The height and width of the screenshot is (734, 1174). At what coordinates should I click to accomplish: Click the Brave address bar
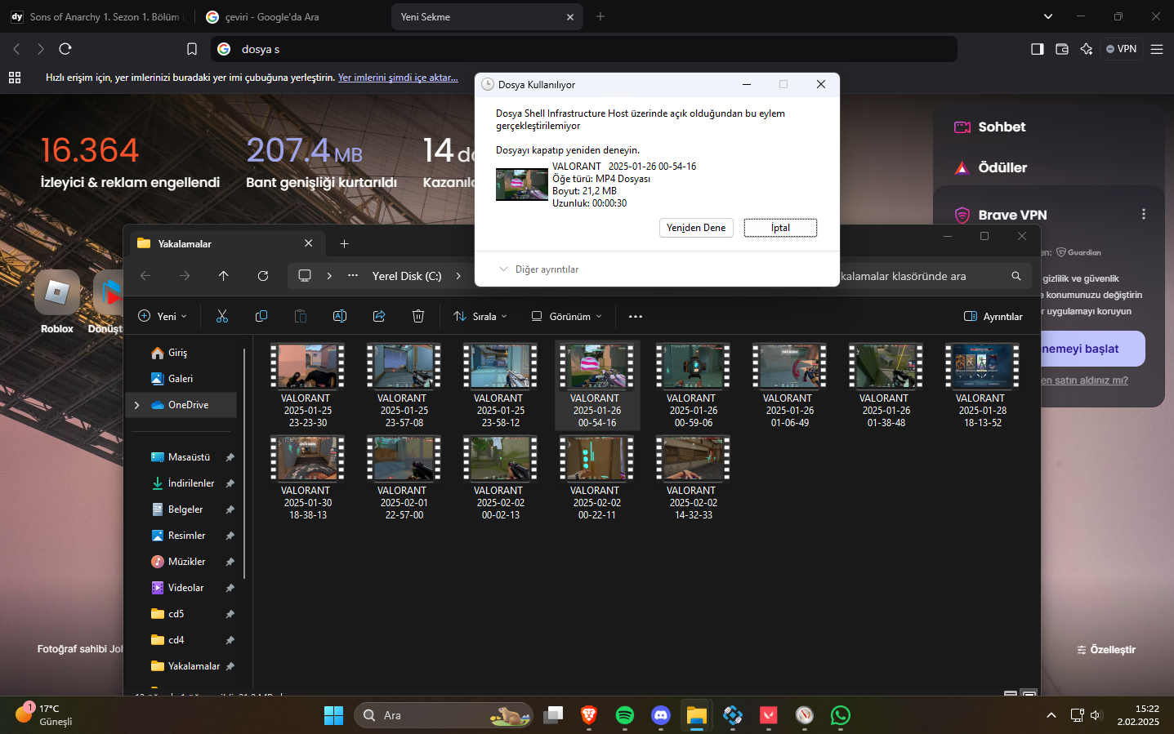(x=584, y=49)
